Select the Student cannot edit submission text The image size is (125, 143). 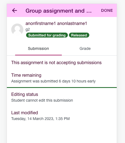(x=42, y=100)
